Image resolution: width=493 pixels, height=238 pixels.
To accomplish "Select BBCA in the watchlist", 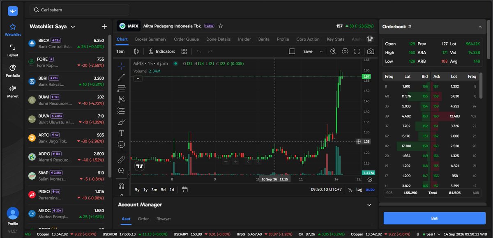I will point(66,43).
